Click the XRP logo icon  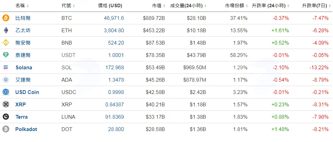coord(6,104)
